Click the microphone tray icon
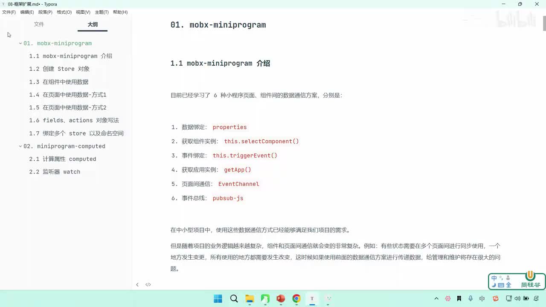Image resolution: width=546 pixels, height=307 pixels. pos(470,298)
